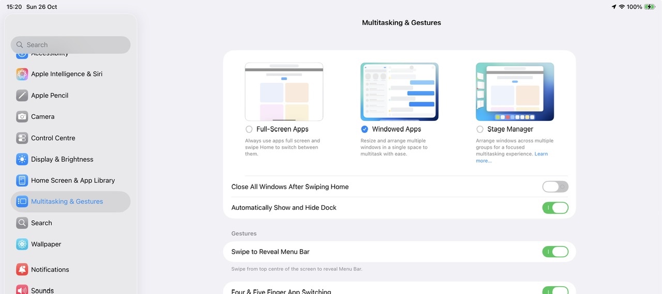Enable Close All Windows After Swiping Home
Image resolution: width=662 pixels, height=294 pixels.
click(555, 187)
